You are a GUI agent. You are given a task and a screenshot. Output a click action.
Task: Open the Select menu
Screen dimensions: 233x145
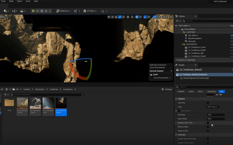click(x=20, y=1)
